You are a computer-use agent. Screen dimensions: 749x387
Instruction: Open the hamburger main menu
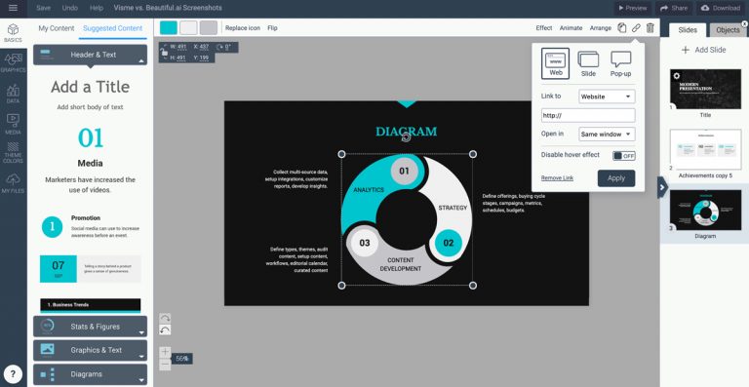coord(13,8)
